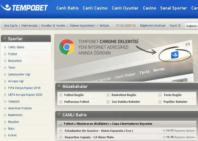Click the arrow icon beside Futbol Bugün
This screenshot has height=141, width=198.
[x=61, y=95]
